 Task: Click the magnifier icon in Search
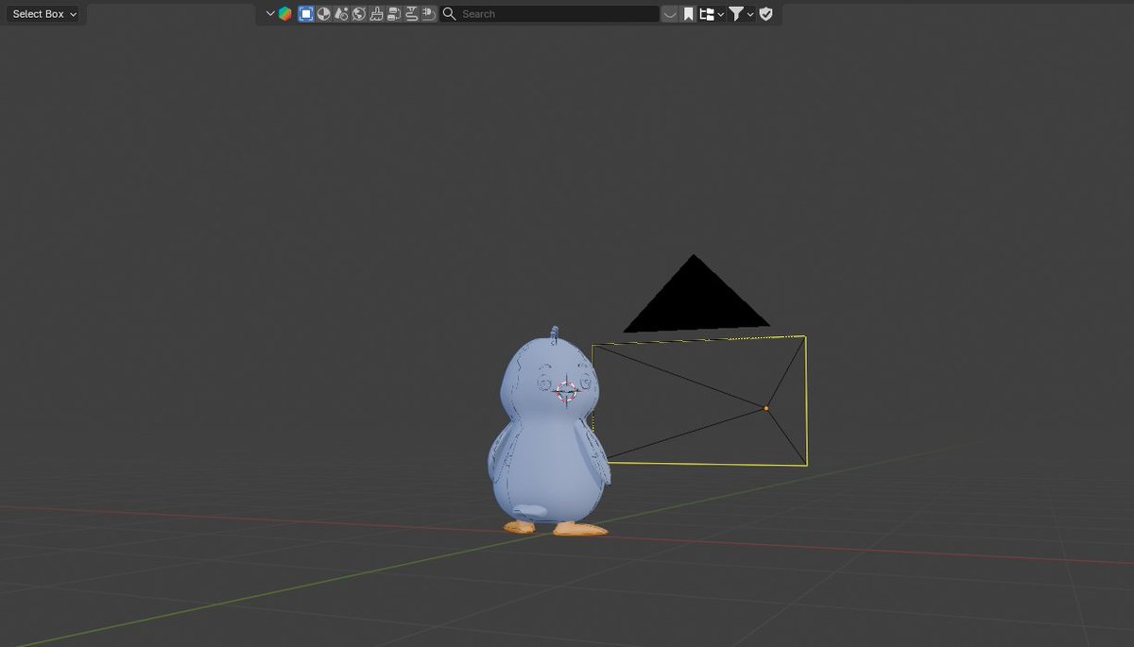(x=449, y=14)
